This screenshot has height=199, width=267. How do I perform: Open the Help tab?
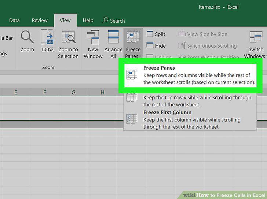pos(88,21)
